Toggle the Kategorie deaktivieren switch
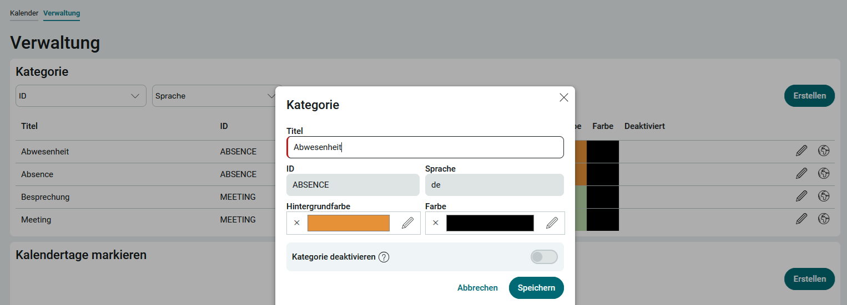 [x=543, y=257]
